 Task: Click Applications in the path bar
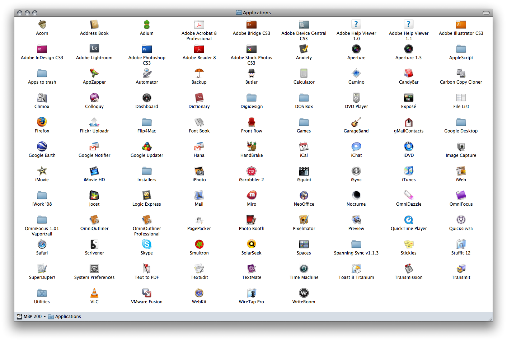point(65,317)
